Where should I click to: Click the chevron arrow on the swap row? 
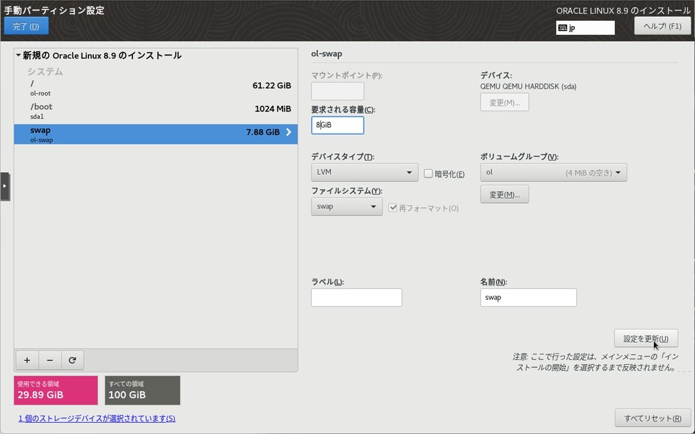click(289, 132)
